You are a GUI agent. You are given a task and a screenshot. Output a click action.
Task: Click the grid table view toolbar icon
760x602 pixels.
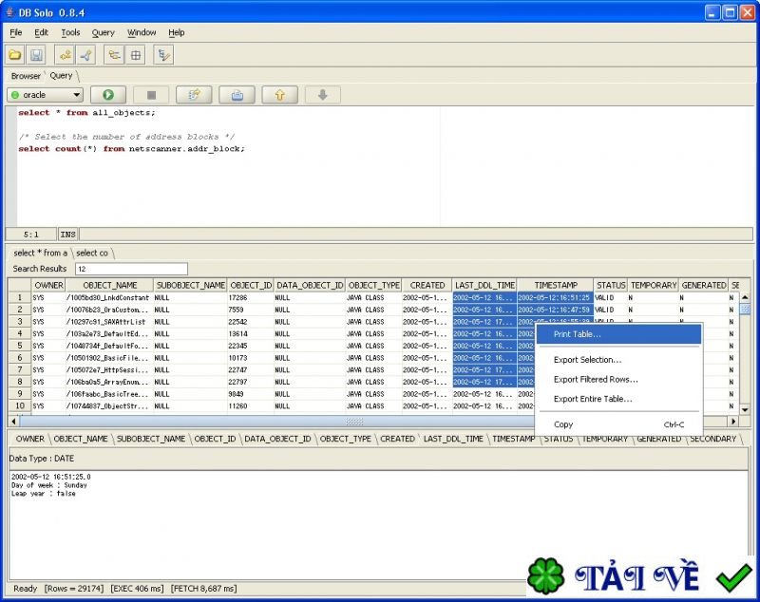pyautogui.click(x=136, y=55)
